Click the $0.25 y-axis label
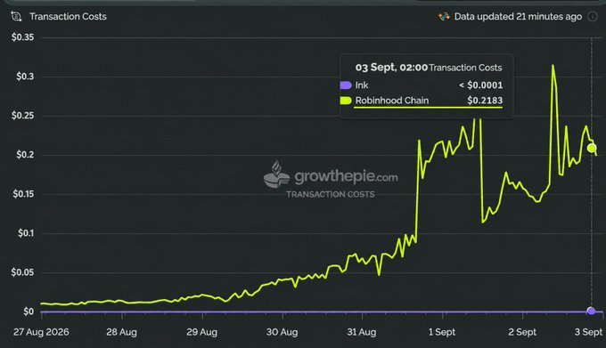Screen dimensions: 606x348 [23, 116]
